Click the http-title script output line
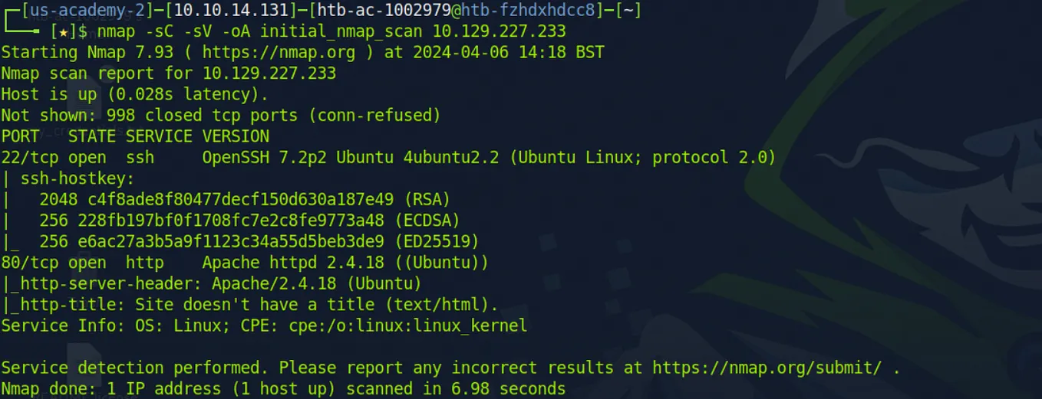Screen dimensions: 1042x399 249,305
